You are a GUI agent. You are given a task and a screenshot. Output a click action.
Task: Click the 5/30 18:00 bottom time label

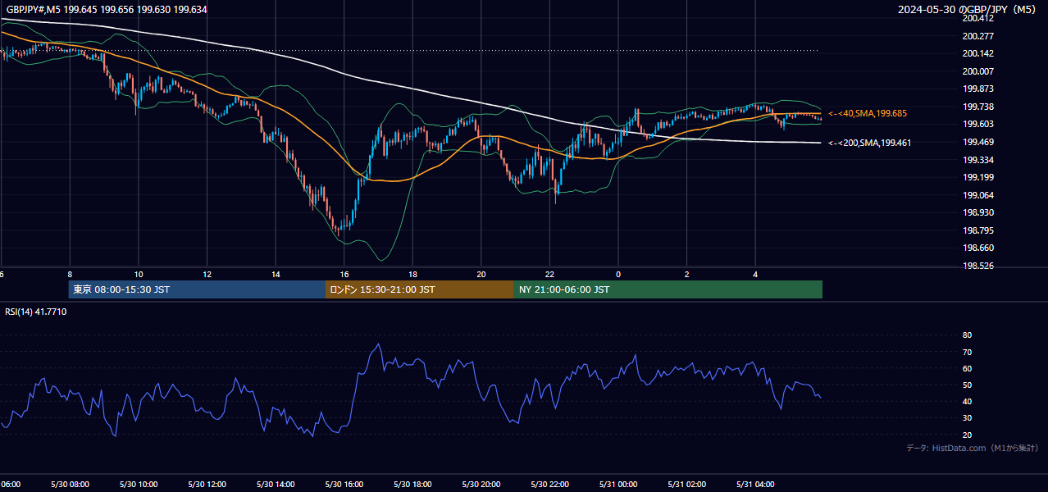[412, 485]
